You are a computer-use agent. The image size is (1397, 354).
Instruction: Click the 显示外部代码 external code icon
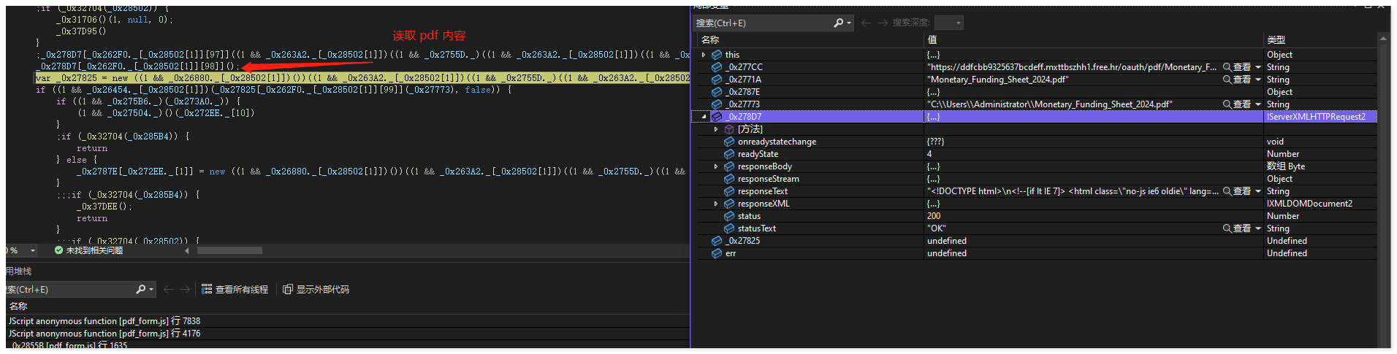288,290
